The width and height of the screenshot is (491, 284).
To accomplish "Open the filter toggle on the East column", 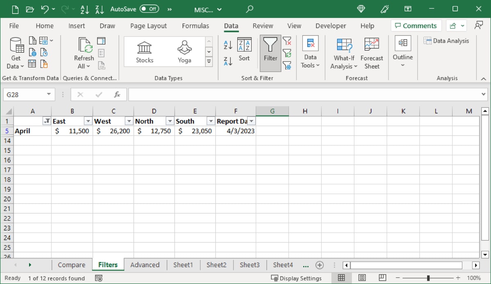I will point(88,121).
